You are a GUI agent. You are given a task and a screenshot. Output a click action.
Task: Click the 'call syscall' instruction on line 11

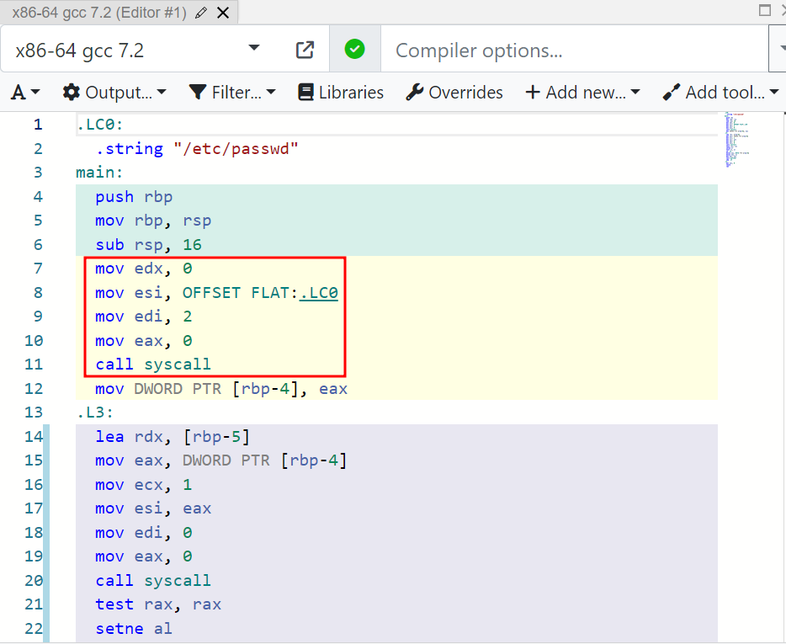tap(153, 365)
